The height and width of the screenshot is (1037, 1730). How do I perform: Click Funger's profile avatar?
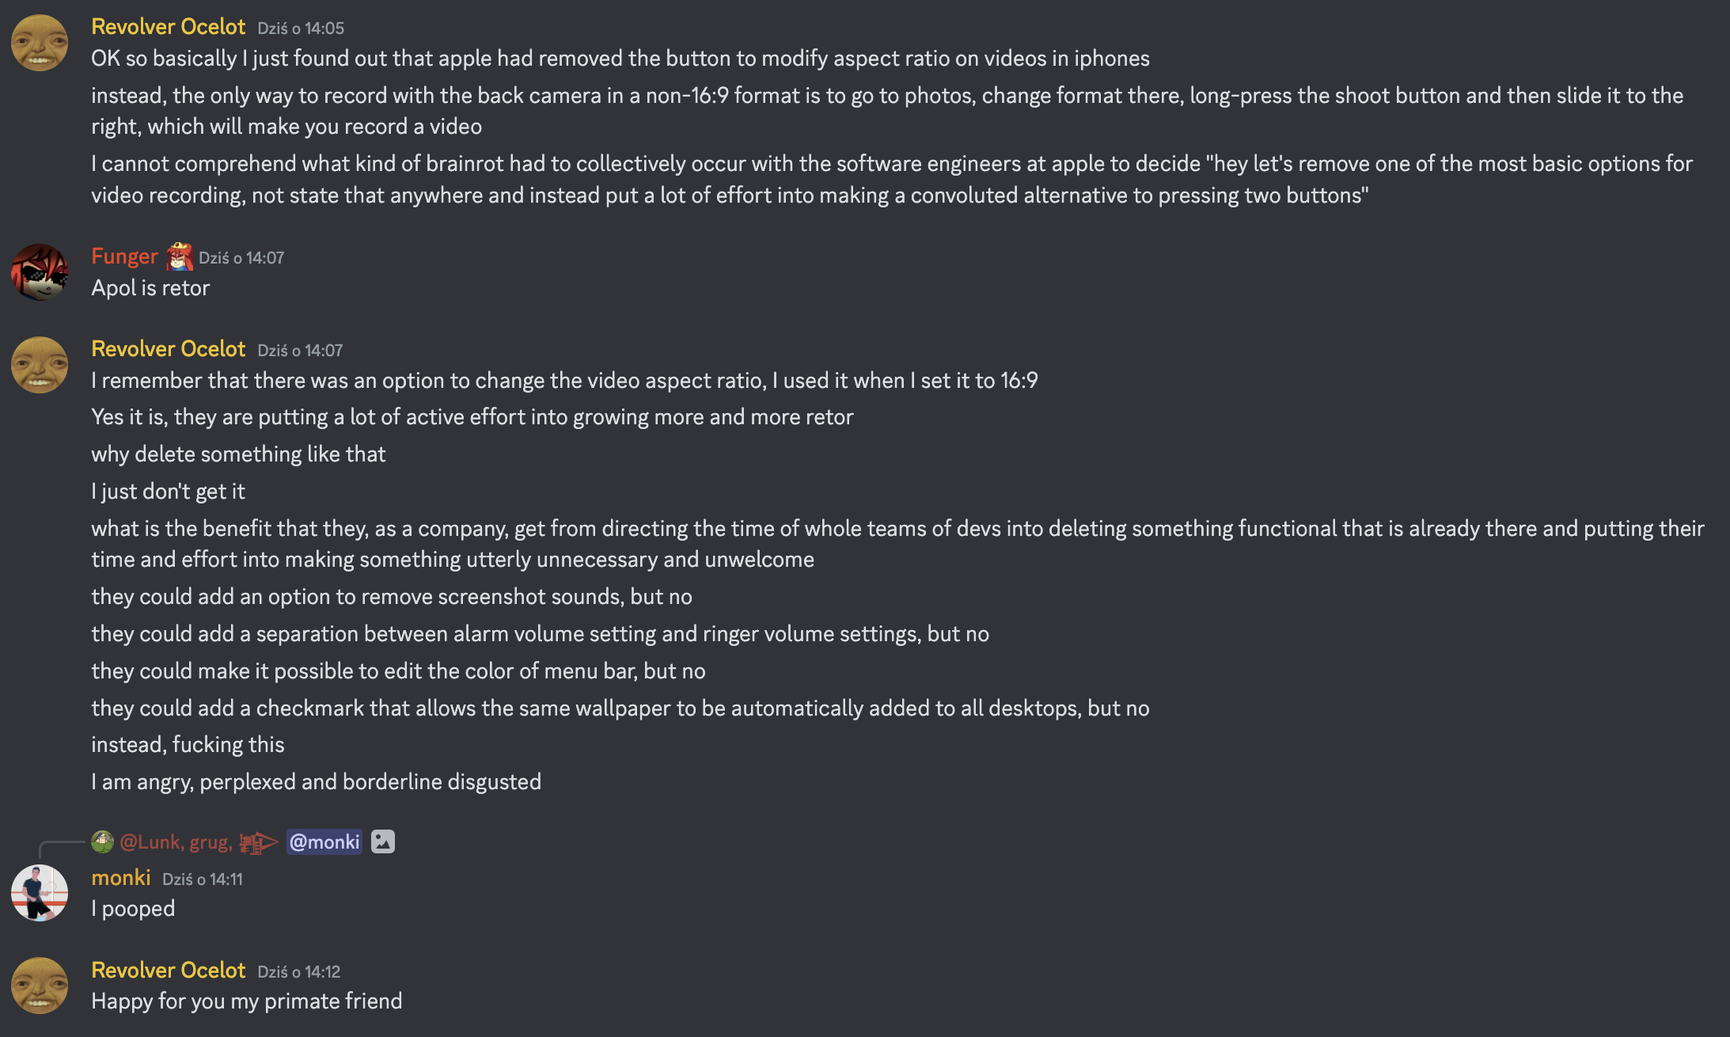coord(40,272)
